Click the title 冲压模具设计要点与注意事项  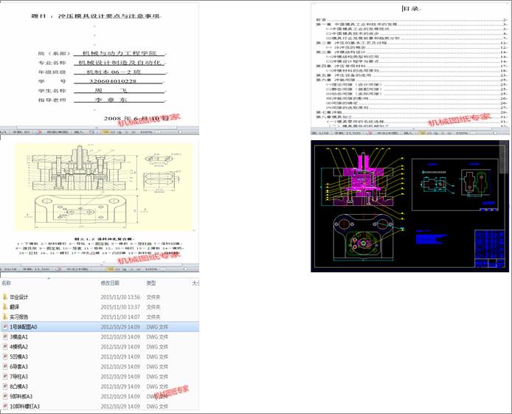109,15
